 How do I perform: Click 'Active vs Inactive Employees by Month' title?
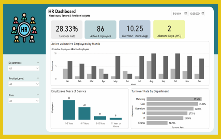coord(75,44)
